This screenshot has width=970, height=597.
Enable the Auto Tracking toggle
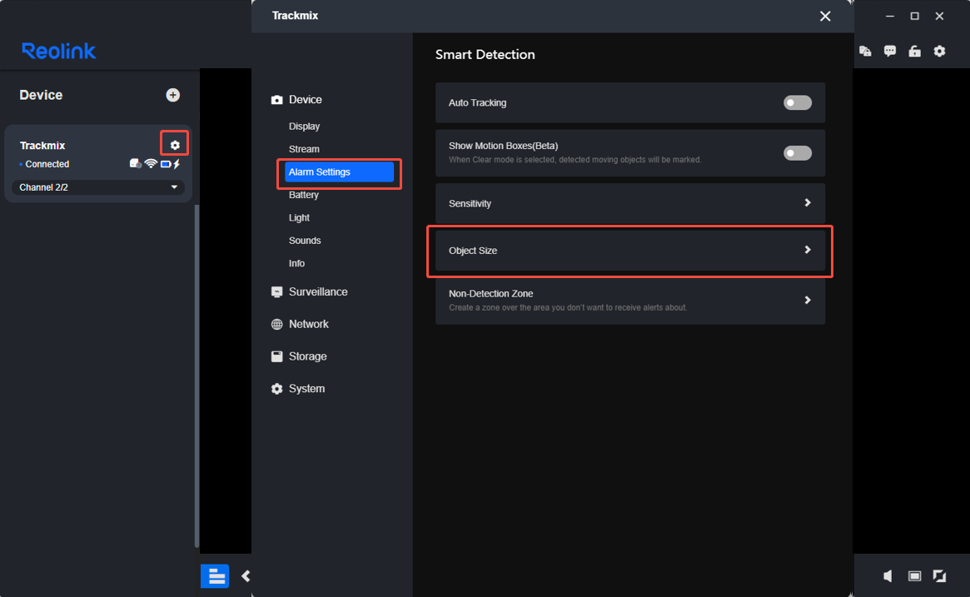(x=798, y=102)
